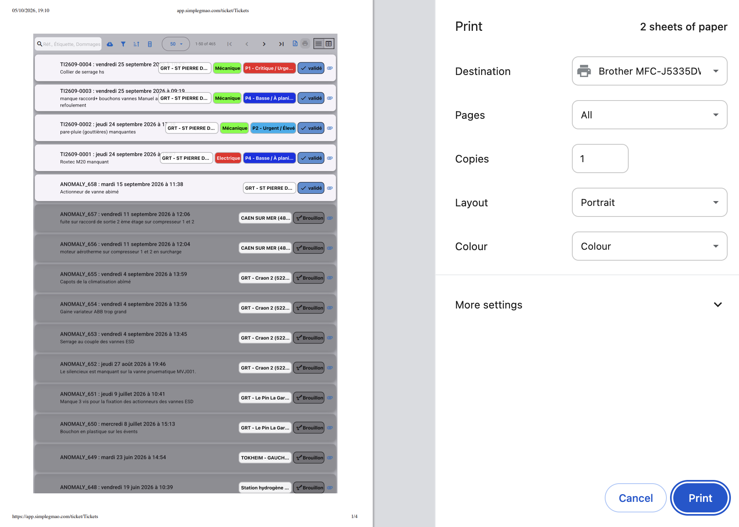The height and width of the screenshot is (527, 739).
Task: Click the Station hydrogène tag on ANOMALY_648
Action: pyautogui.click(x=265, y=488)
